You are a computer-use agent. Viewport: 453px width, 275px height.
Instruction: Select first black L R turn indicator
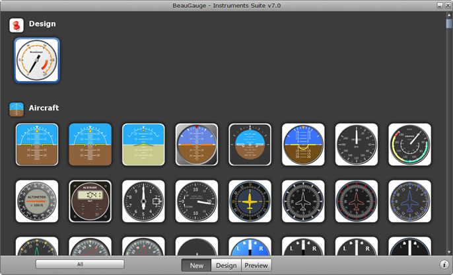tap(303, 246)
